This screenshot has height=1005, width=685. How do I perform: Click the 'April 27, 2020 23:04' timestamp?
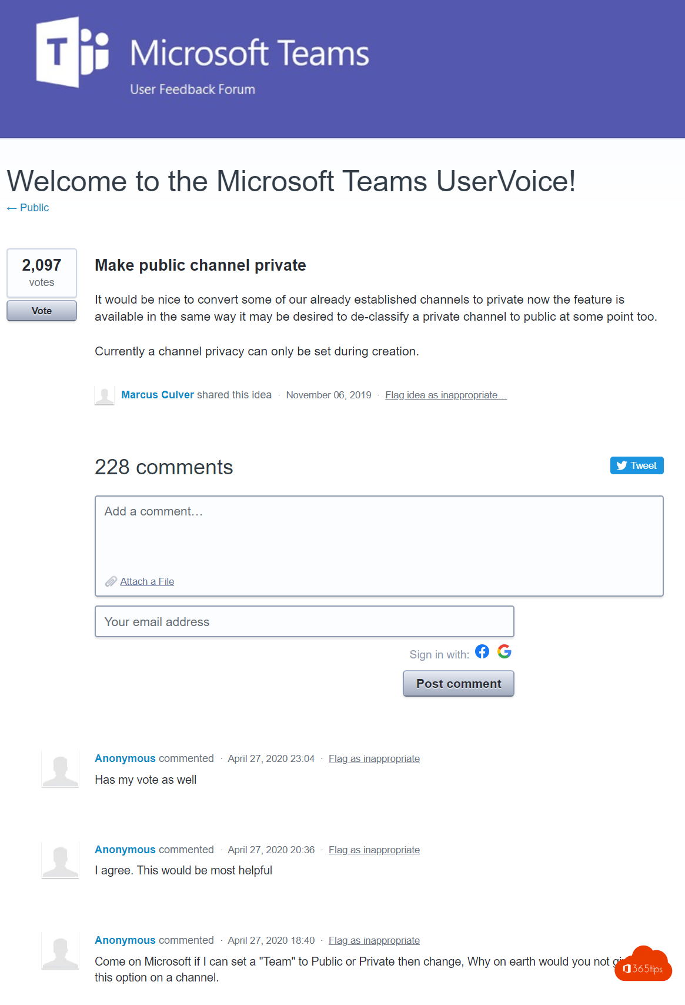[x=271, y=758]
